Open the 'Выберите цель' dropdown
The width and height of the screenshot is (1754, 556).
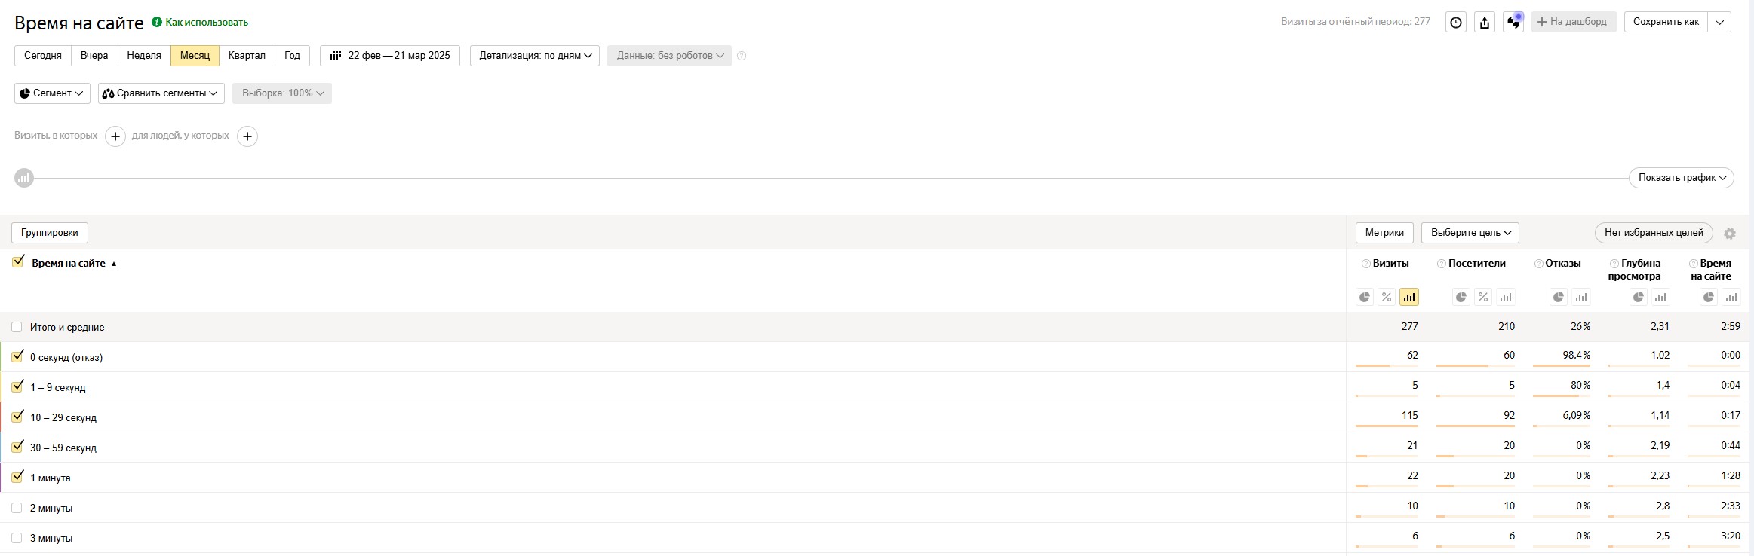1470,233
